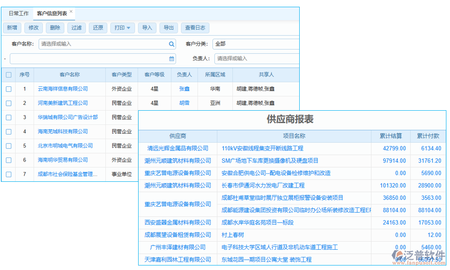Open the calendar date picker icon
Screen dimensions: 450x270
pyautogui.click(x=171, y=58)
